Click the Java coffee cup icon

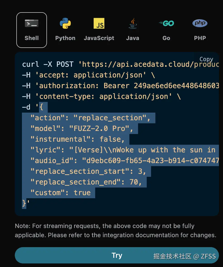(x=133, y=23)
